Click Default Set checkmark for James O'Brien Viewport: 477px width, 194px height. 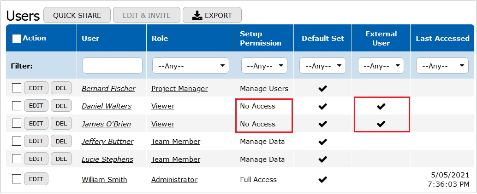pos(322,124)
